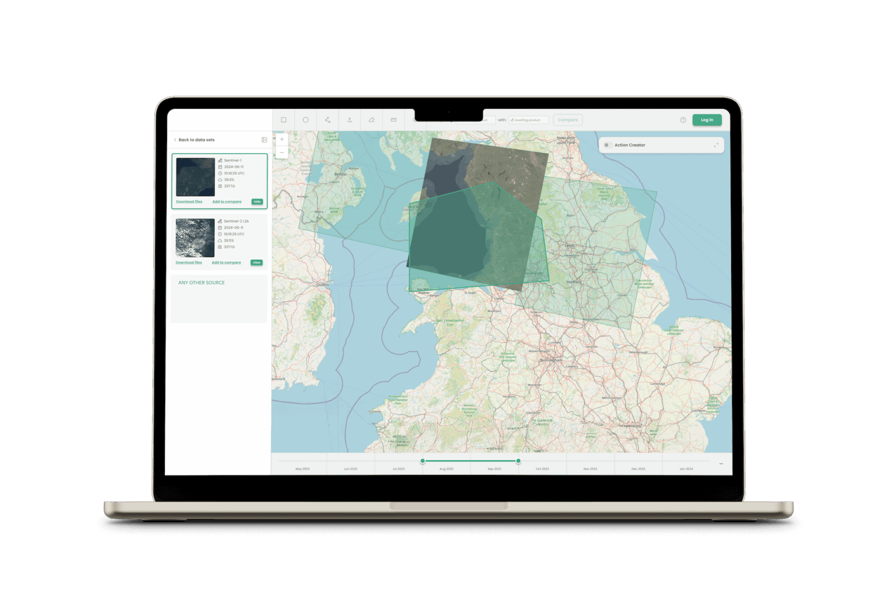Click the Awaiting product field after 'with:'

coord(528,120)
